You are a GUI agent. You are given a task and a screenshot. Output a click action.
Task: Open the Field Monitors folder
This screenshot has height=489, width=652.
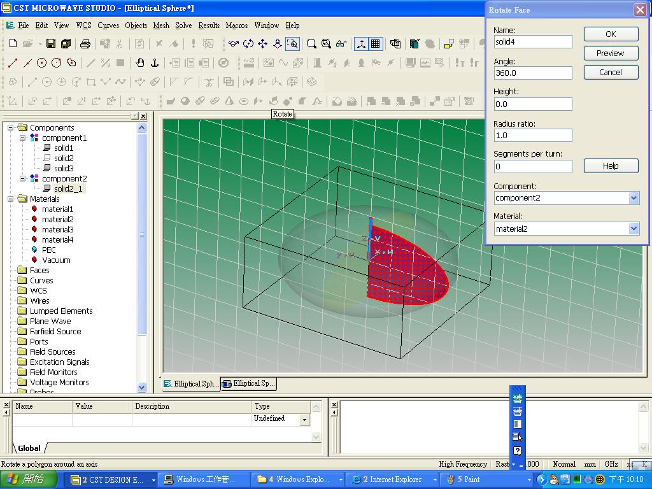point(53,372)
